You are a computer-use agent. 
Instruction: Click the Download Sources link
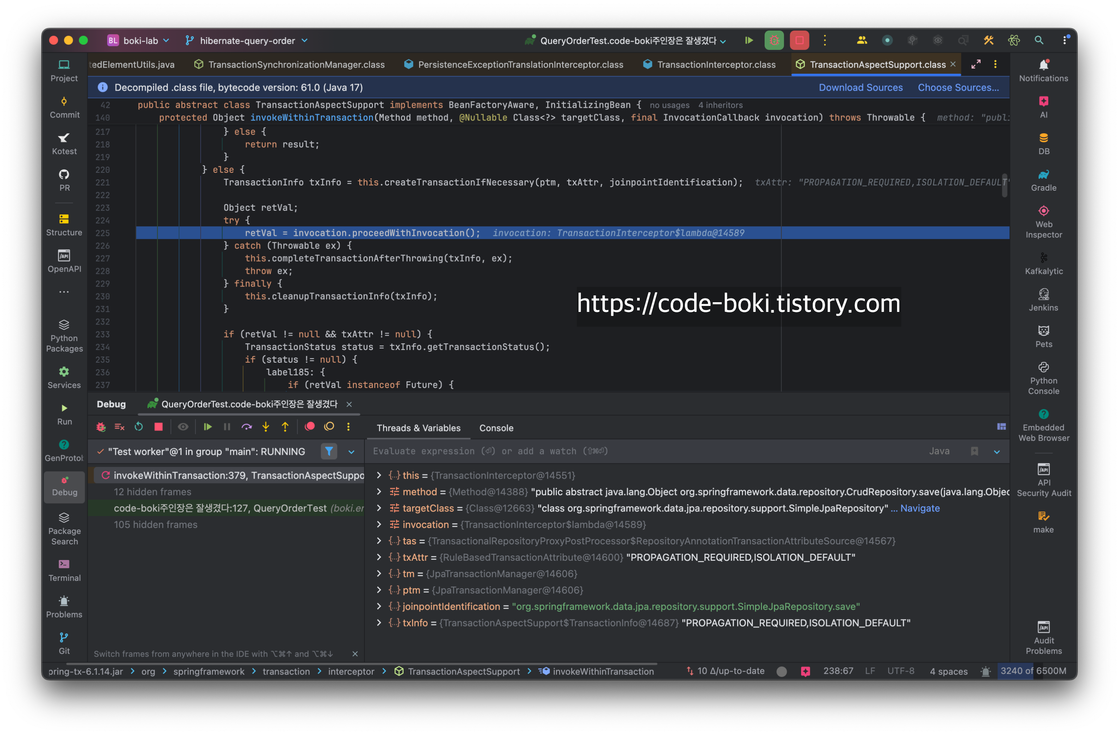tap(861, 87)
